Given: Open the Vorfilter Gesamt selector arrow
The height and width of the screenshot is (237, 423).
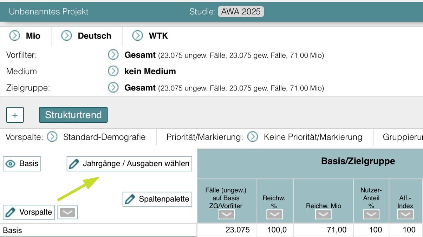Looking at the screenshot, I should (x=112, y=55).
